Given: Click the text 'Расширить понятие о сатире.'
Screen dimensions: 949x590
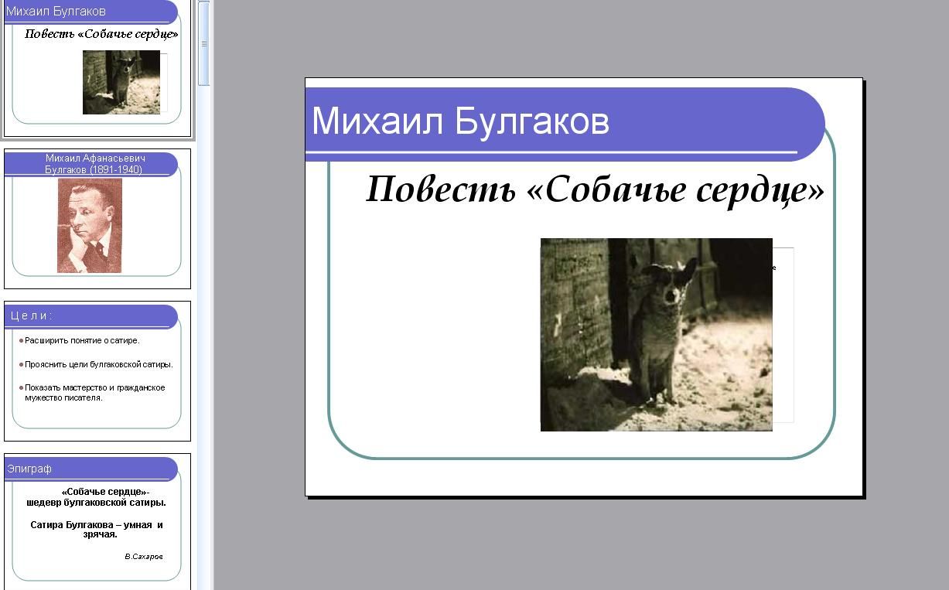Looking at the screenshot, I should click(82, 340).
